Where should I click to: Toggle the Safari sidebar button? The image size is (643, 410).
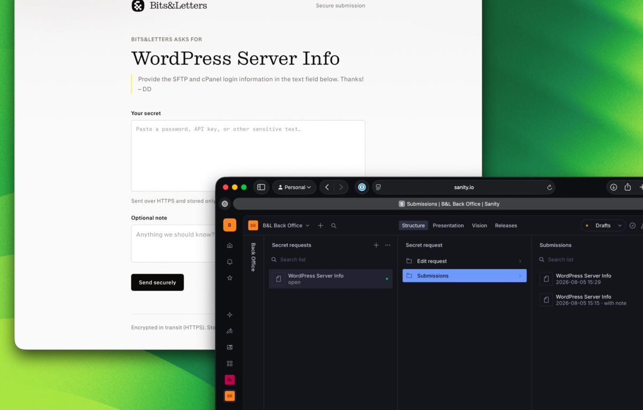point(261,187)
